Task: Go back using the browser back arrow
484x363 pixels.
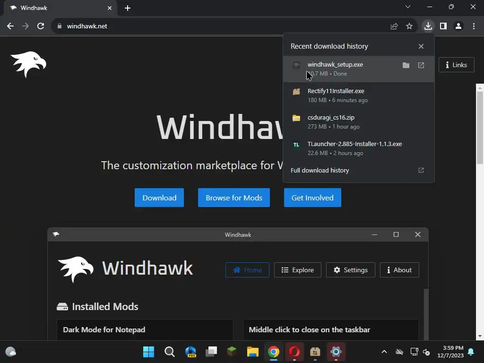Action: (10, 26)
